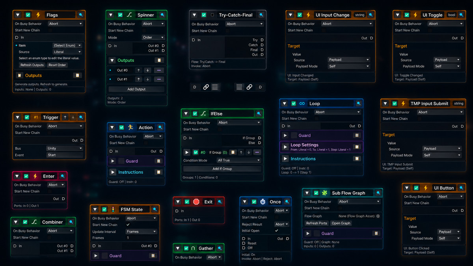
Task: Expand the Loop Settings section
Action: 285,147
